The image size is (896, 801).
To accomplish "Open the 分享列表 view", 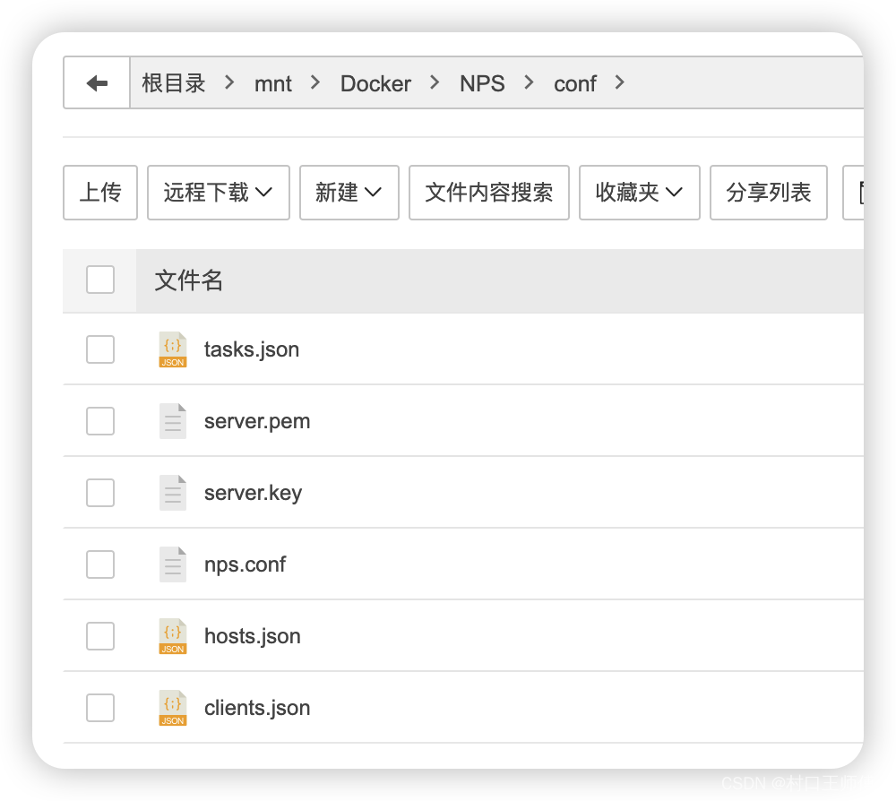I will 768,192.
